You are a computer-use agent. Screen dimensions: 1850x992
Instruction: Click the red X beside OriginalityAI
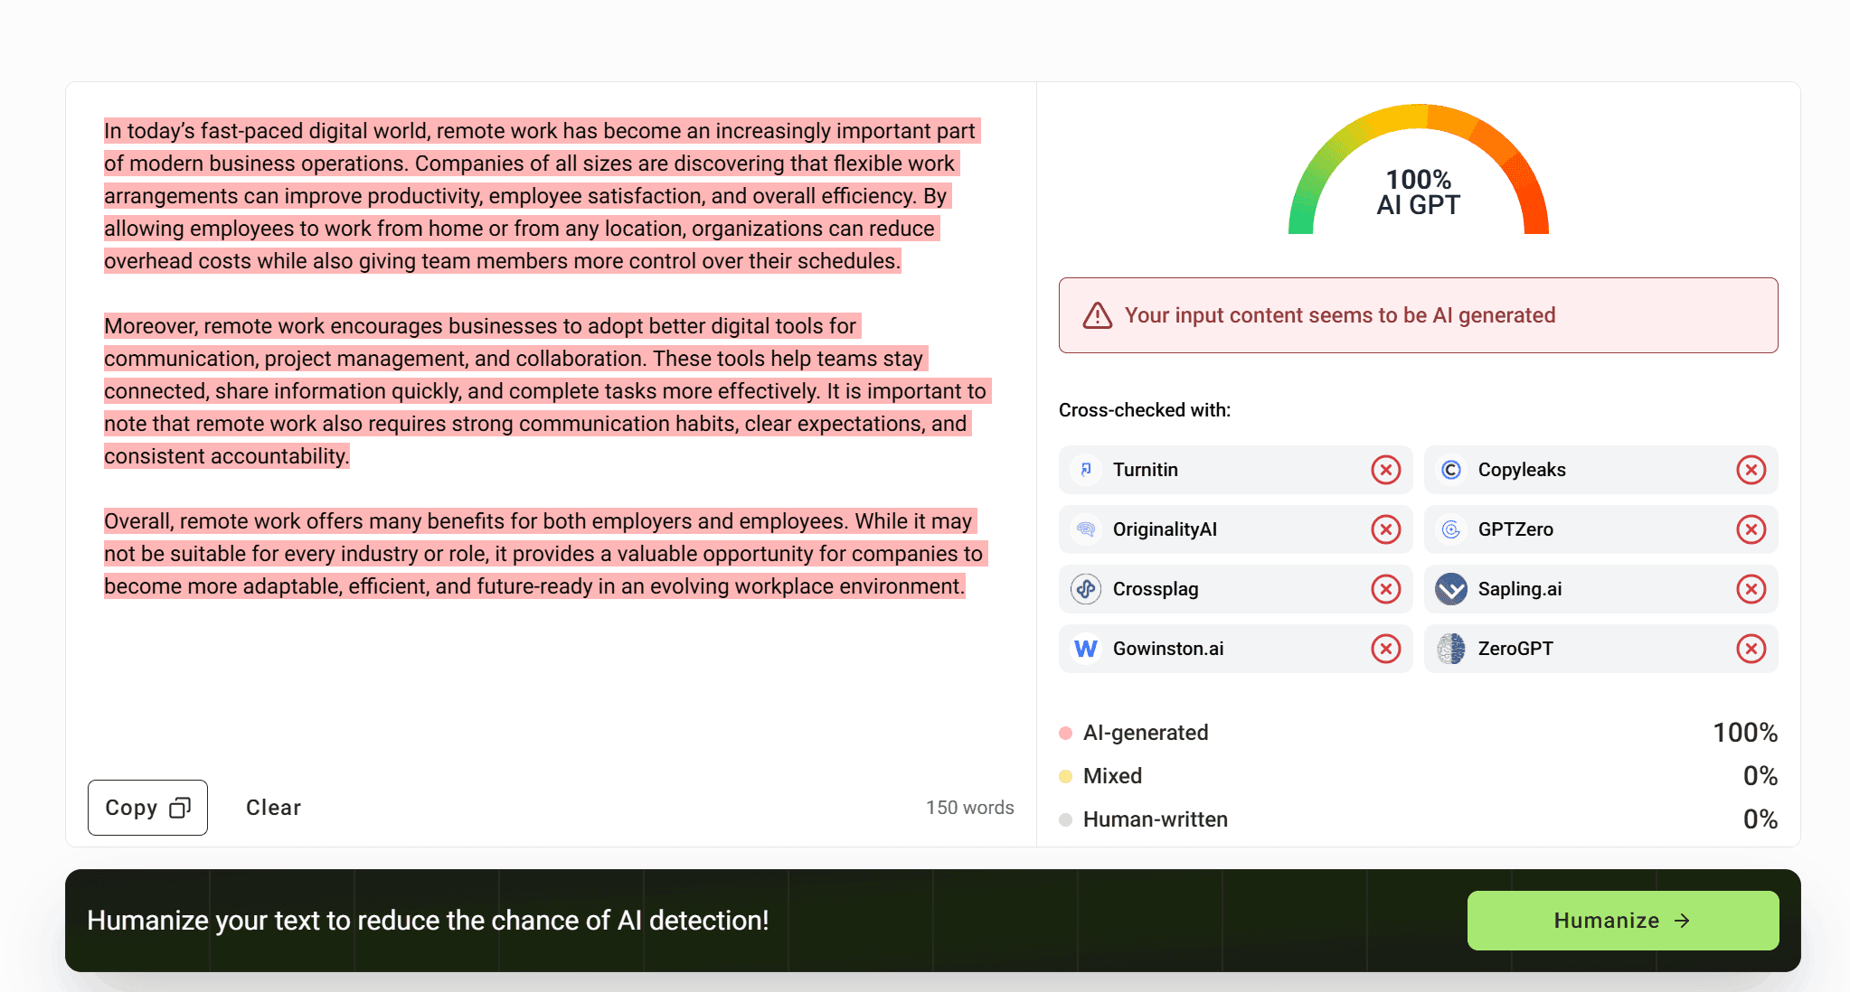coord(1386,529)
